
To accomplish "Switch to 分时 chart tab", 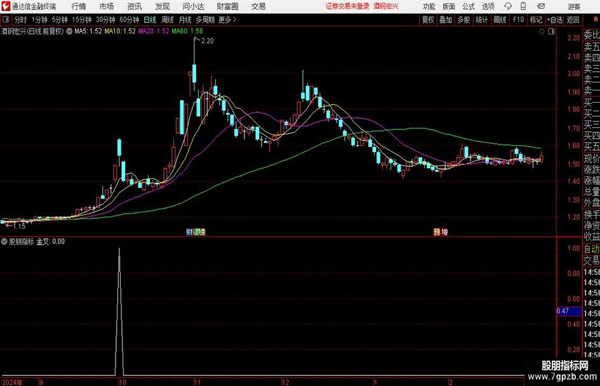I will coord(21,20).
